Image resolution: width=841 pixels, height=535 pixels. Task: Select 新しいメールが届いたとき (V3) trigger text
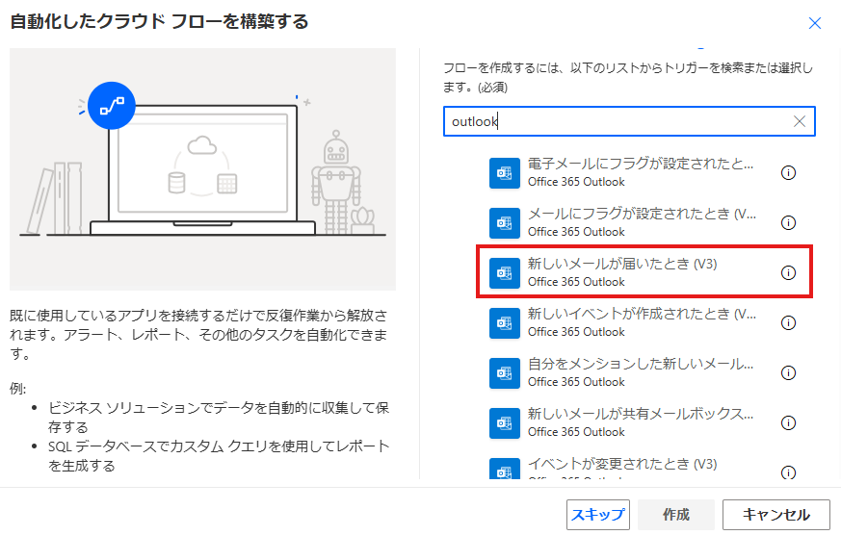click(x=622, y=264)
